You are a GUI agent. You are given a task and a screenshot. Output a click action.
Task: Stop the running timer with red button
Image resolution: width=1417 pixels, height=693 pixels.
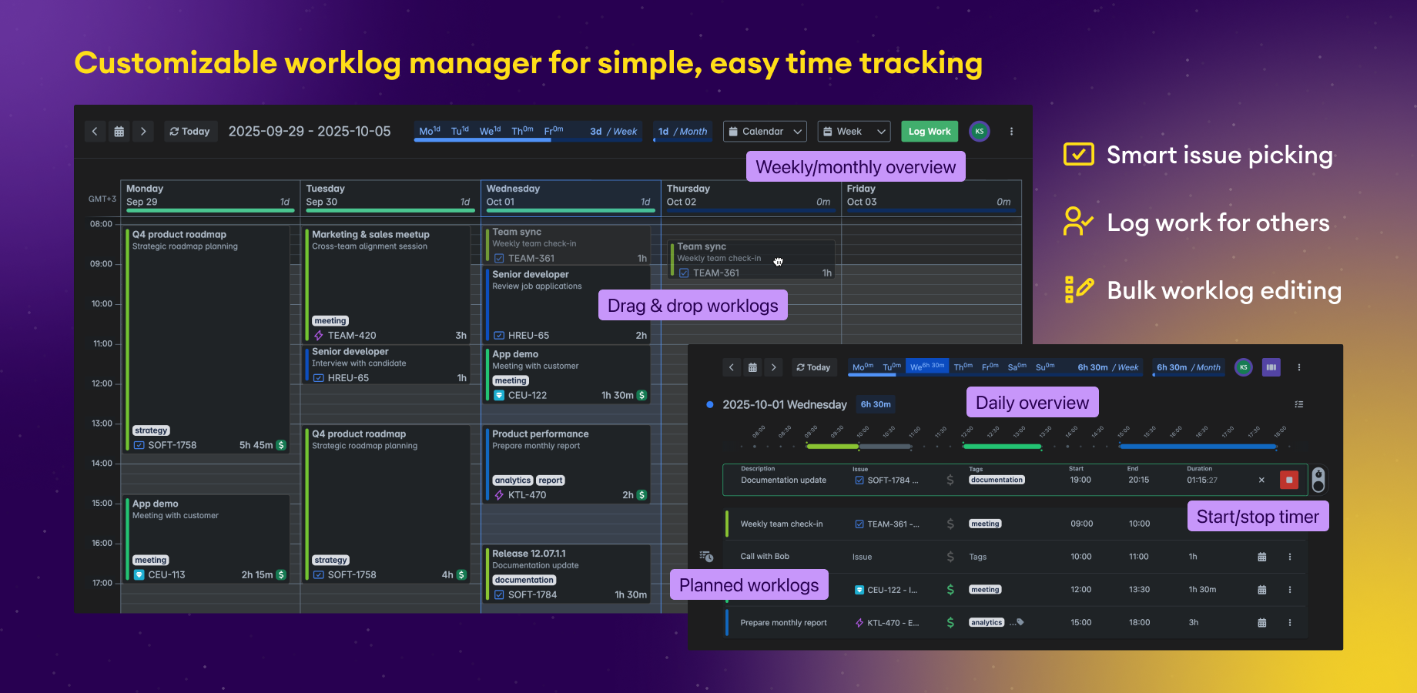[1289, 480]
